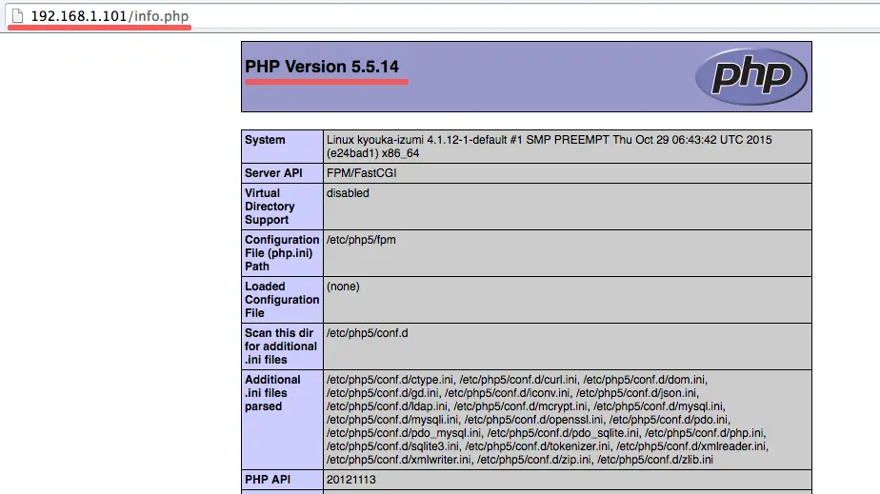Select the parsed ini files list text
This screenshot has width=880, height=494.
548,420
